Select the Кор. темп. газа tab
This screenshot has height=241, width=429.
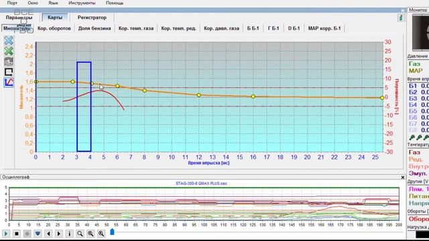point(136,28)
